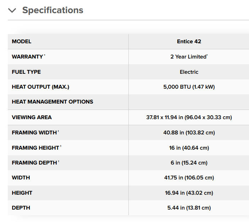Select the 37.81 x 11.94 in value

(x=189, y=117)
